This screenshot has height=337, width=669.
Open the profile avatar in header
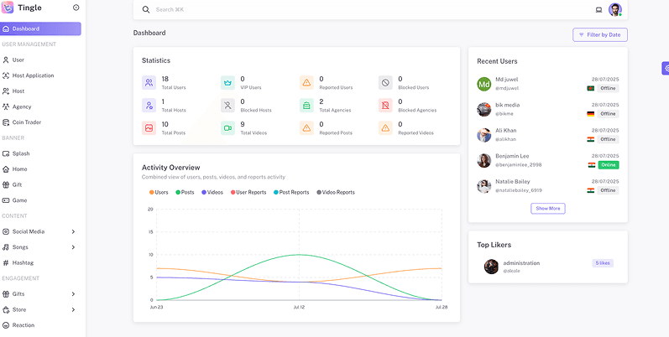[x=614, y=9]
